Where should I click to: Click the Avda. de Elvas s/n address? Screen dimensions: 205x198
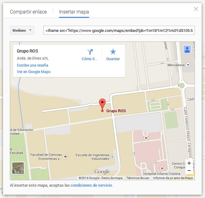tap(33, 58)
